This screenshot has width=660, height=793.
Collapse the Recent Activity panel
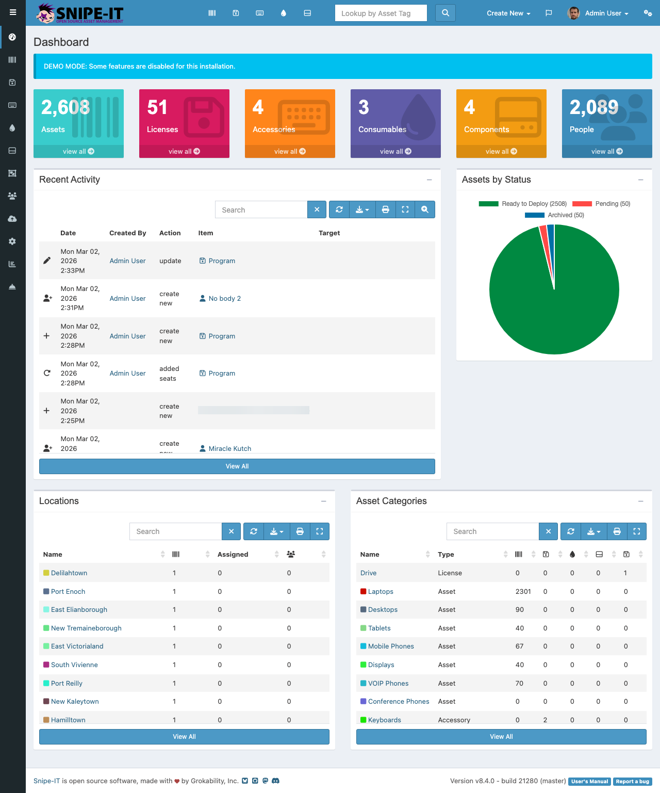(x=430, y=180)
